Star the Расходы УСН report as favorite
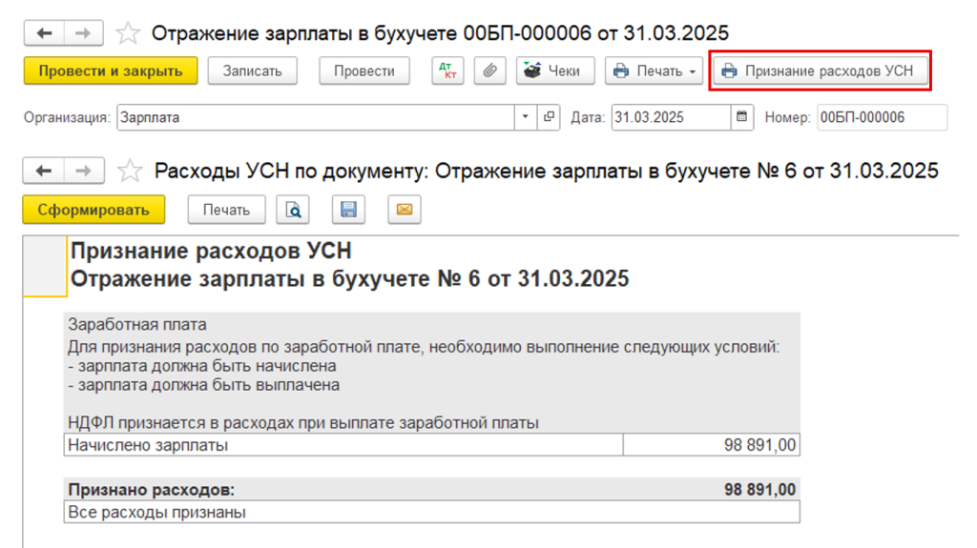 pyautogui.click(x=130, y=171)
